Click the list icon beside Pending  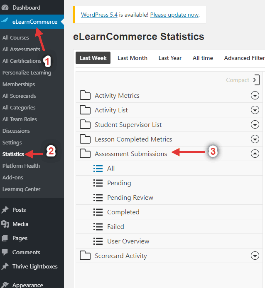98,183
